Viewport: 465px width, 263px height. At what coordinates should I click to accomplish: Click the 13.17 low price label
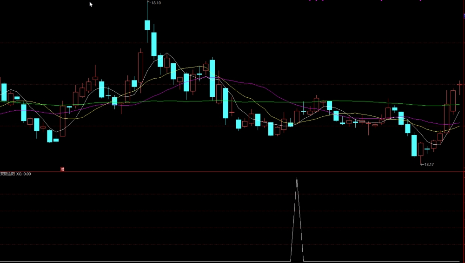429,164
